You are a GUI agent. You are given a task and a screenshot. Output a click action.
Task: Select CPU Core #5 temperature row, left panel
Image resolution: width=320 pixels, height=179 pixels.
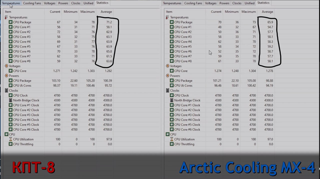point(58,46)
